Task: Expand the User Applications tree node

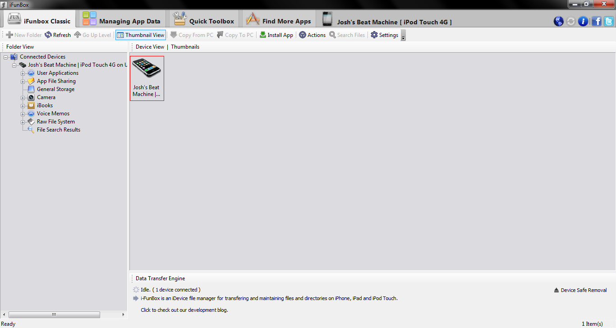Action: tap(23, 73)
